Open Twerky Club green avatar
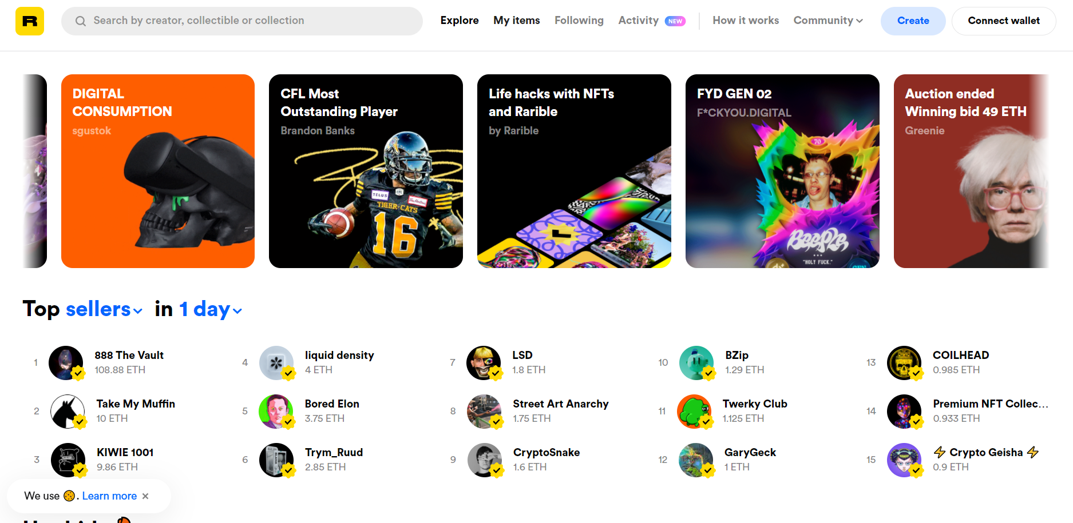 click(694, 412)
